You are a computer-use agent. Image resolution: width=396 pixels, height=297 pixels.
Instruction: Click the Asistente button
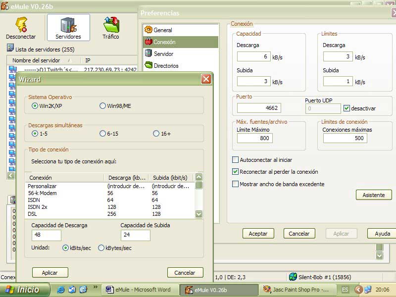pyautogui.click(x=374, y=195)
